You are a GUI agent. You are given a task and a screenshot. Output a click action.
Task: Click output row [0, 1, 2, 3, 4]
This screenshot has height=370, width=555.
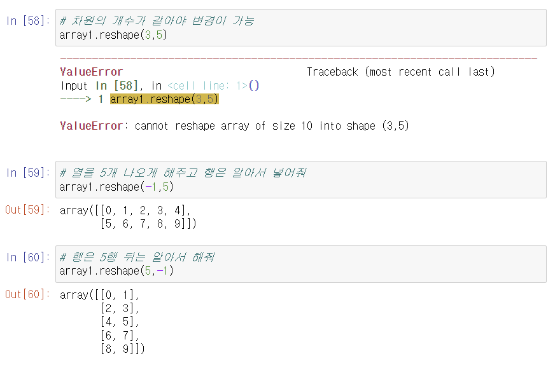(146, 210)
